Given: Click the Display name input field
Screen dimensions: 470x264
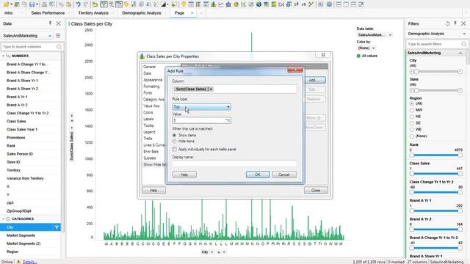Looking at the screenshot, I should coord(234,163).
